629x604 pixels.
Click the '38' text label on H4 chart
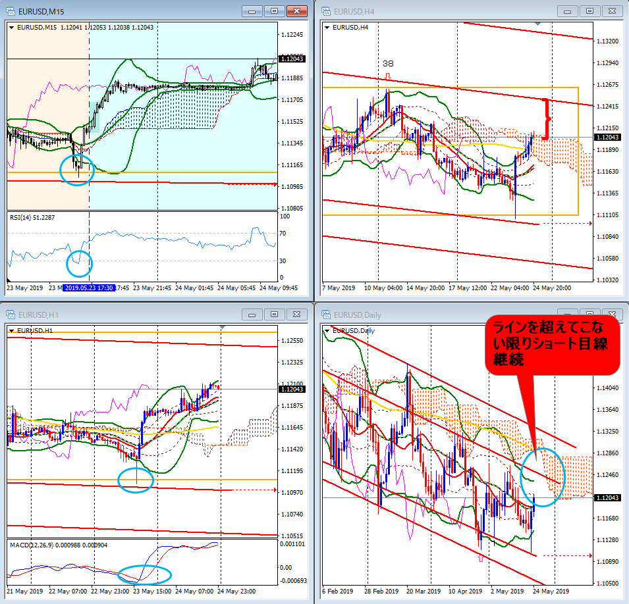[388, 63]
